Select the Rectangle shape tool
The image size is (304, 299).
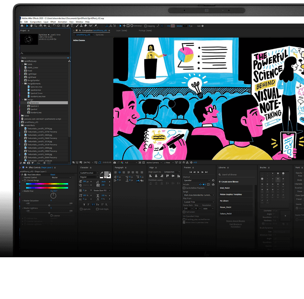pos(63,26)
